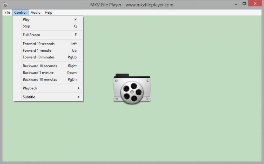The image size is (264, 164).
Task: Choose Stop from the Control menu
Action: pos(48,26)
